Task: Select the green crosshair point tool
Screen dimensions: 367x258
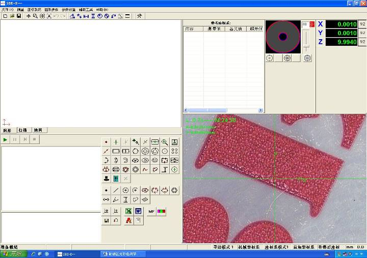Action: tap(116, 142)
